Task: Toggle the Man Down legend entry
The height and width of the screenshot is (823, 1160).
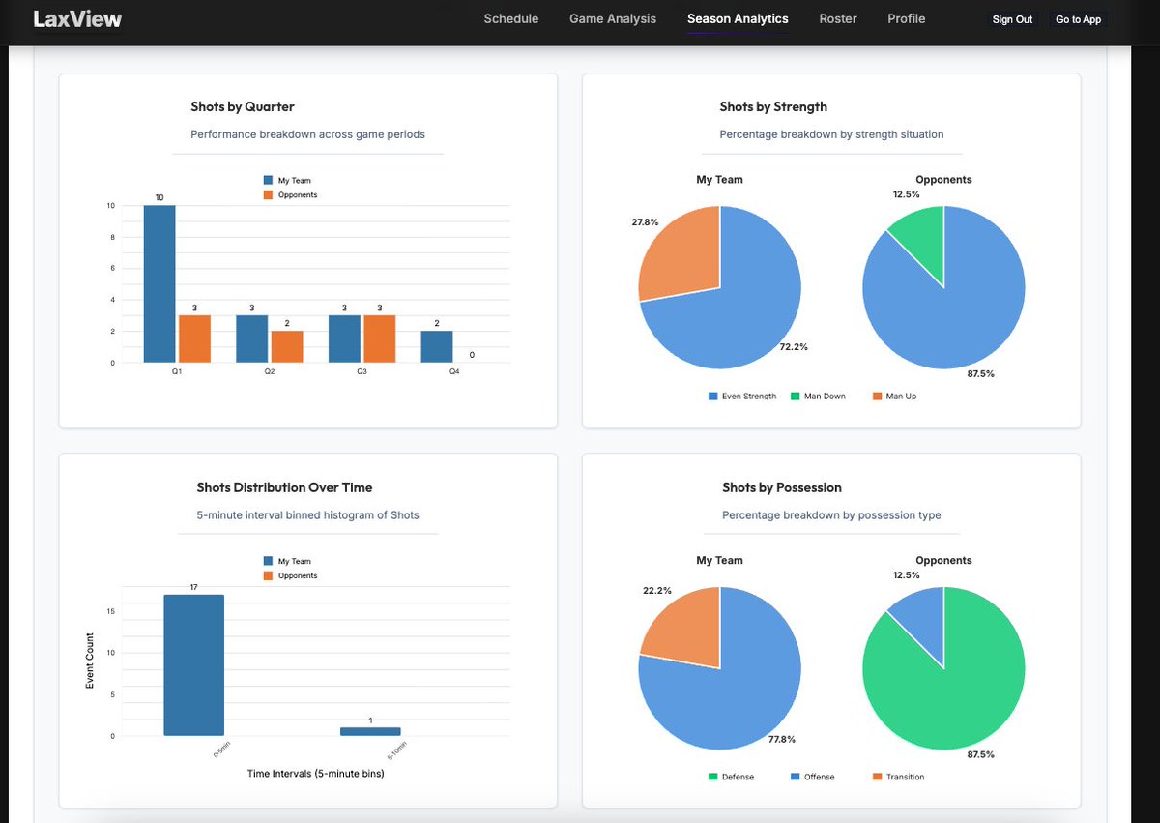Action: click(x=818, y=396)
